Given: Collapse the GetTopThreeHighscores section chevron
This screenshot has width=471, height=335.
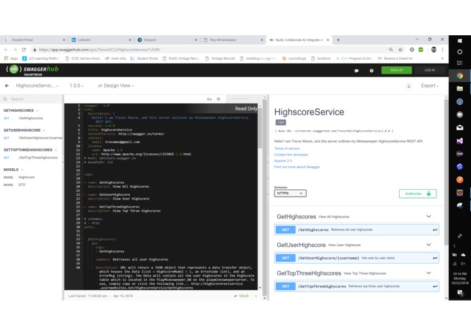Looking at the screenshot, I should pos(429,273).
